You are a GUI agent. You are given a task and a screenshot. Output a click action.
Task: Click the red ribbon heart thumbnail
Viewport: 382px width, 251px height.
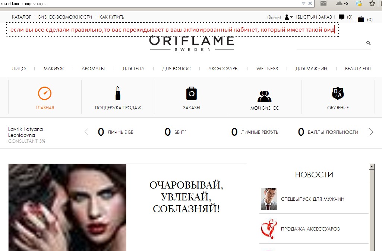point(269,229)
